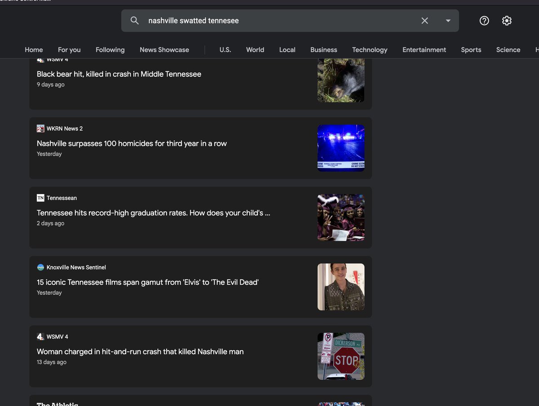Click the 'WKRN News 2' source name

coord(65,128)
